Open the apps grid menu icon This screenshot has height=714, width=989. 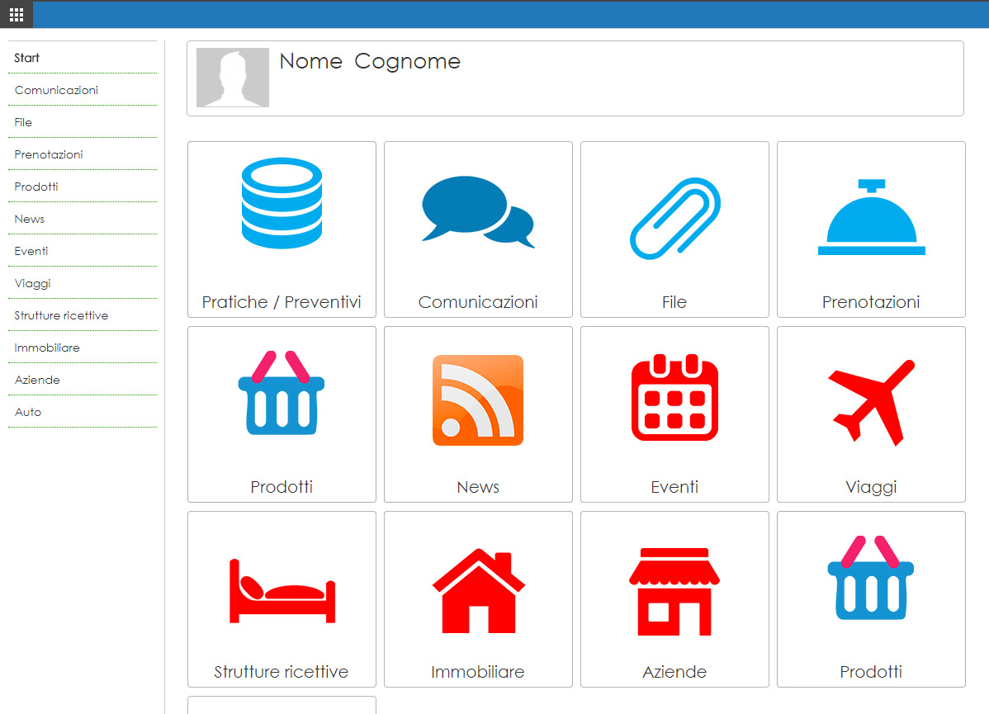pos(16,14)
